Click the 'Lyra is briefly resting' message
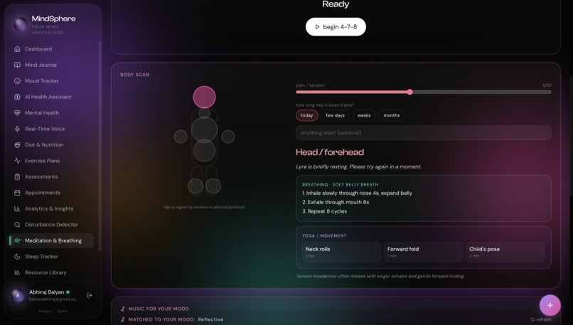 click(358, 166)
